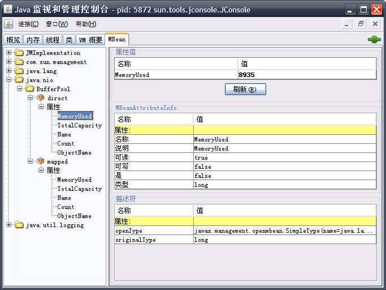The width and height of the screenshot is (386, 290).
Task: Restore the inner JConsole frame
Action: pos(361,24)
